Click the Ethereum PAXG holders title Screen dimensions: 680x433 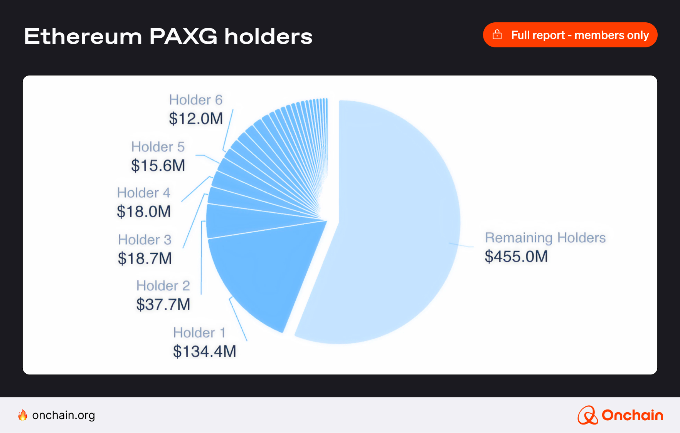[168, 37]
